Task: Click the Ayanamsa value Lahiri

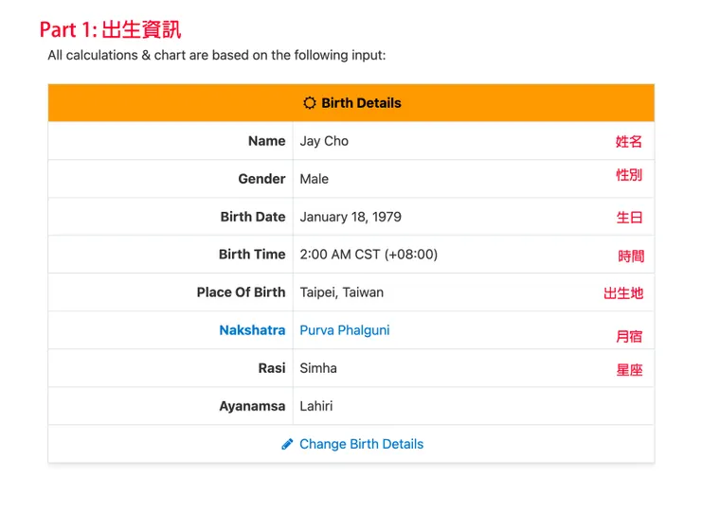Action: 316,406
